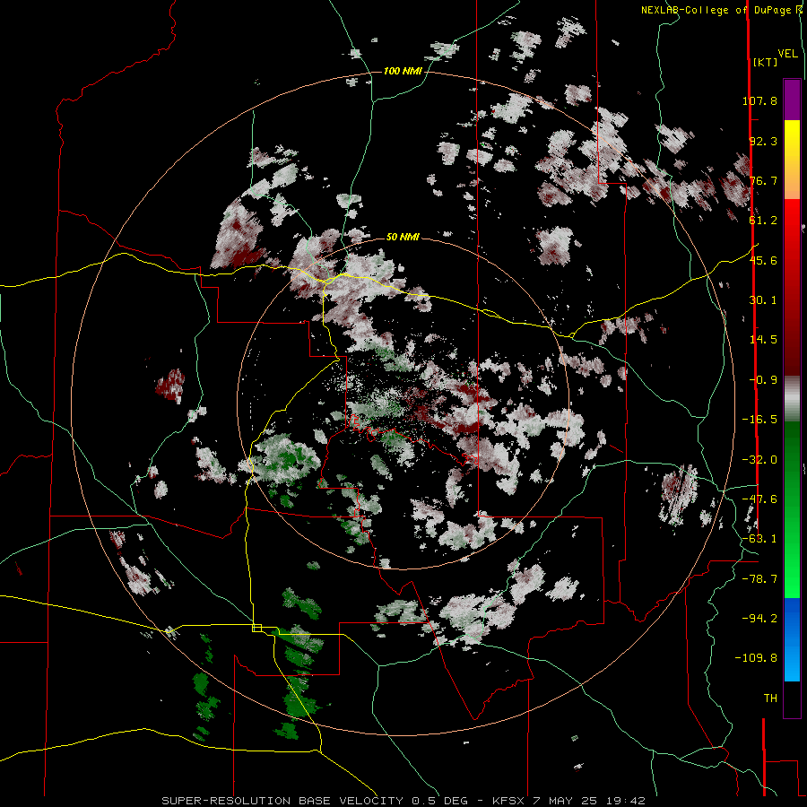Select the -0.9 velocity scale value
Viewport: 807px width, 807px height.
pyautogui.click(x=763, y=380)
